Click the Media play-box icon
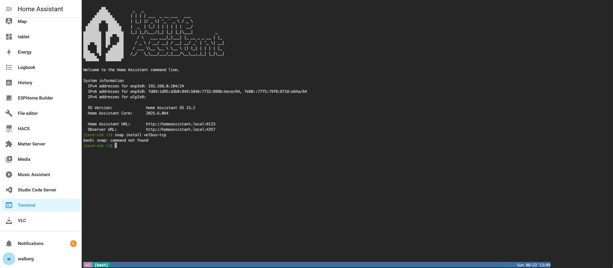613x268 pixels. 9,159
